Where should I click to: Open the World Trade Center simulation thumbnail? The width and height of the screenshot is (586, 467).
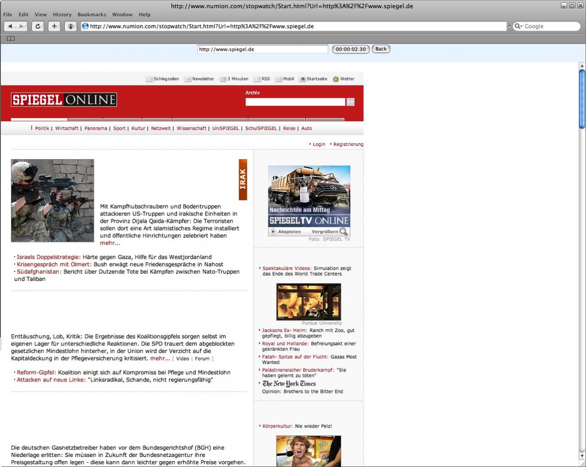[309, 302]
